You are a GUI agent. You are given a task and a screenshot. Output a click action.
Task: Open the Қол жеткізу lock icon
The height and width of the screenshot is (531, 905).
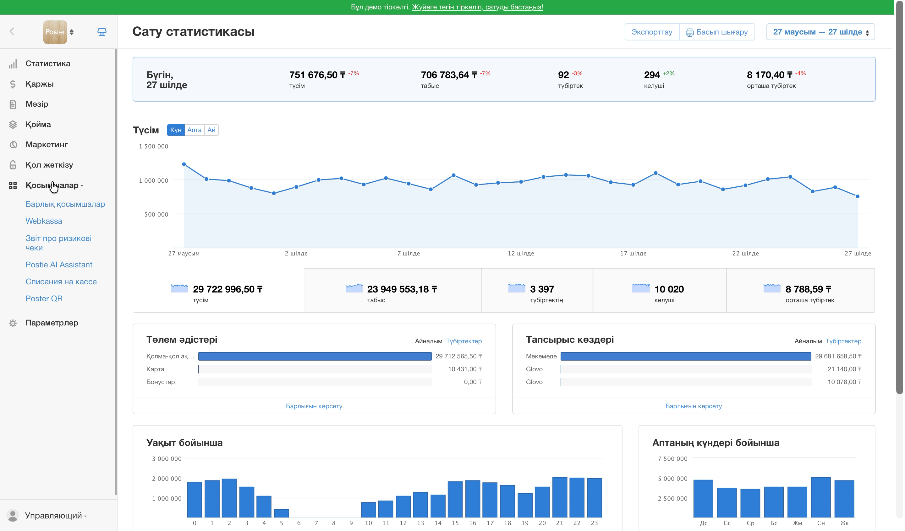pos(13,165)
